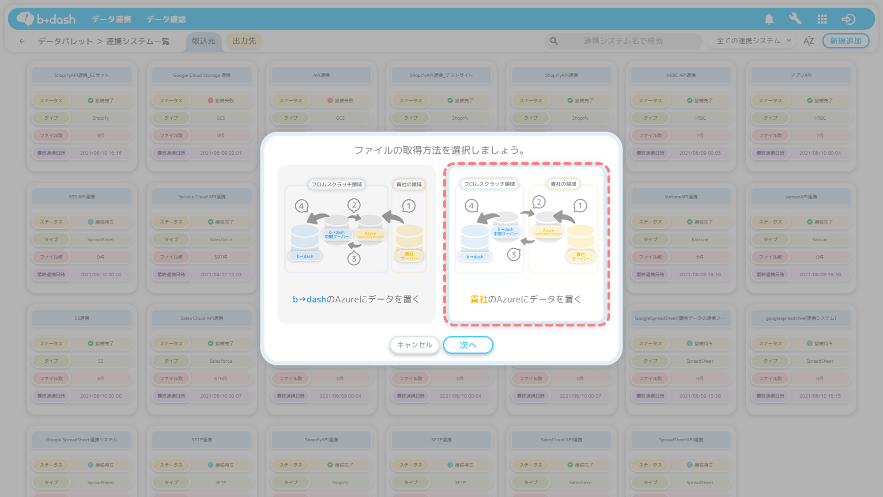
Task: Click the ShopifyAPI連携_テストサイト card title
Action: pos(441,75)
